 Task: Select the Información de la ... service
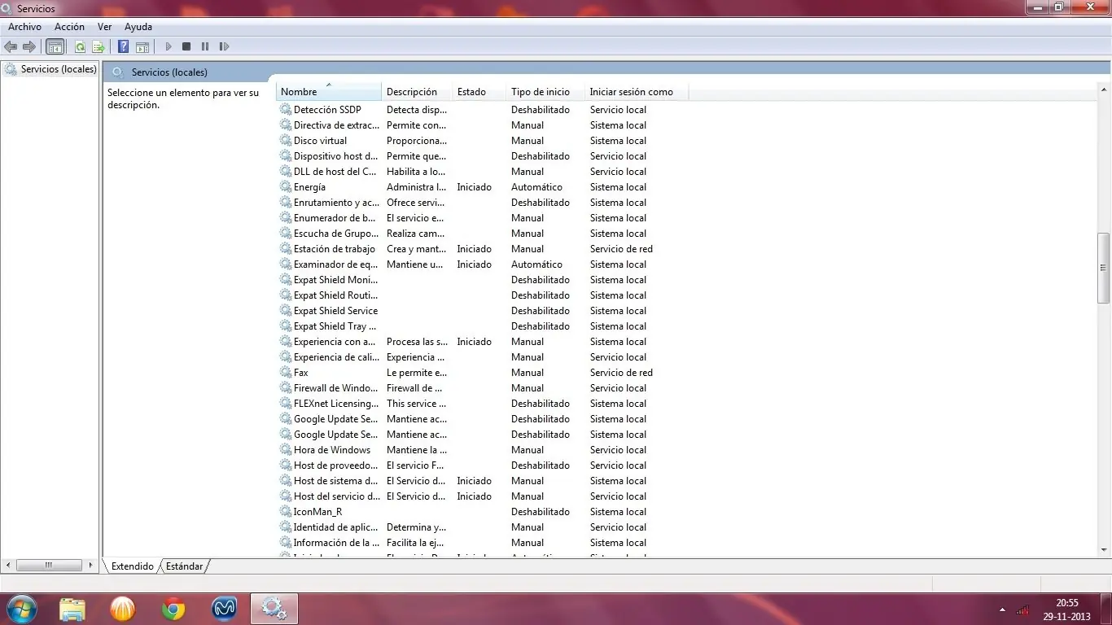point(336,542)
